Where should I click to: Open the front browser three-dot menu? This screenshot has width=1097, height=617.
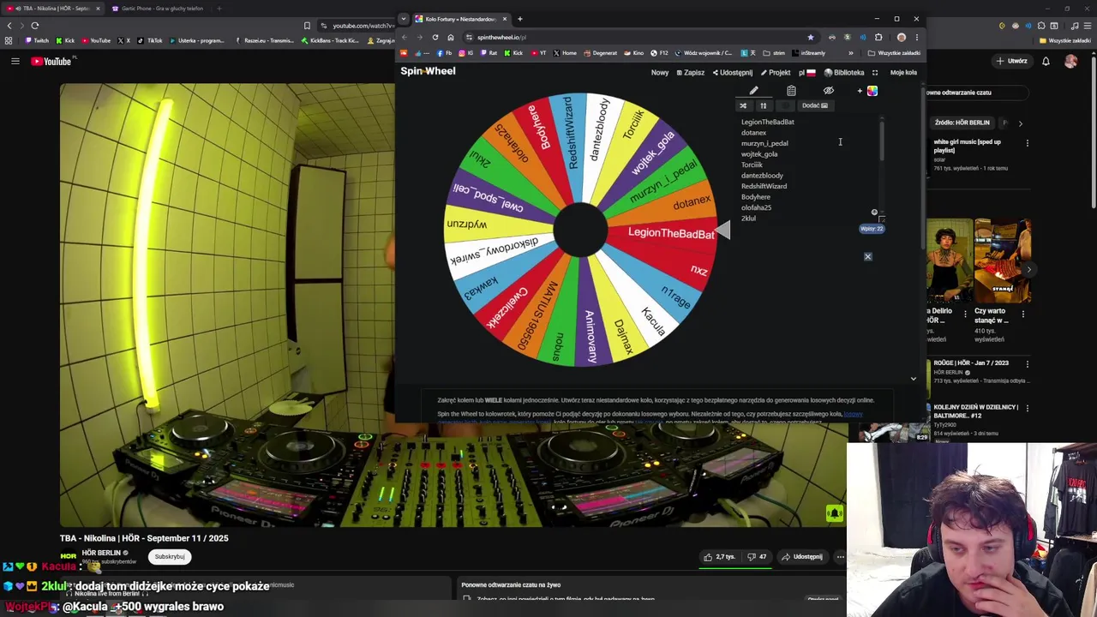coord(916,38)
